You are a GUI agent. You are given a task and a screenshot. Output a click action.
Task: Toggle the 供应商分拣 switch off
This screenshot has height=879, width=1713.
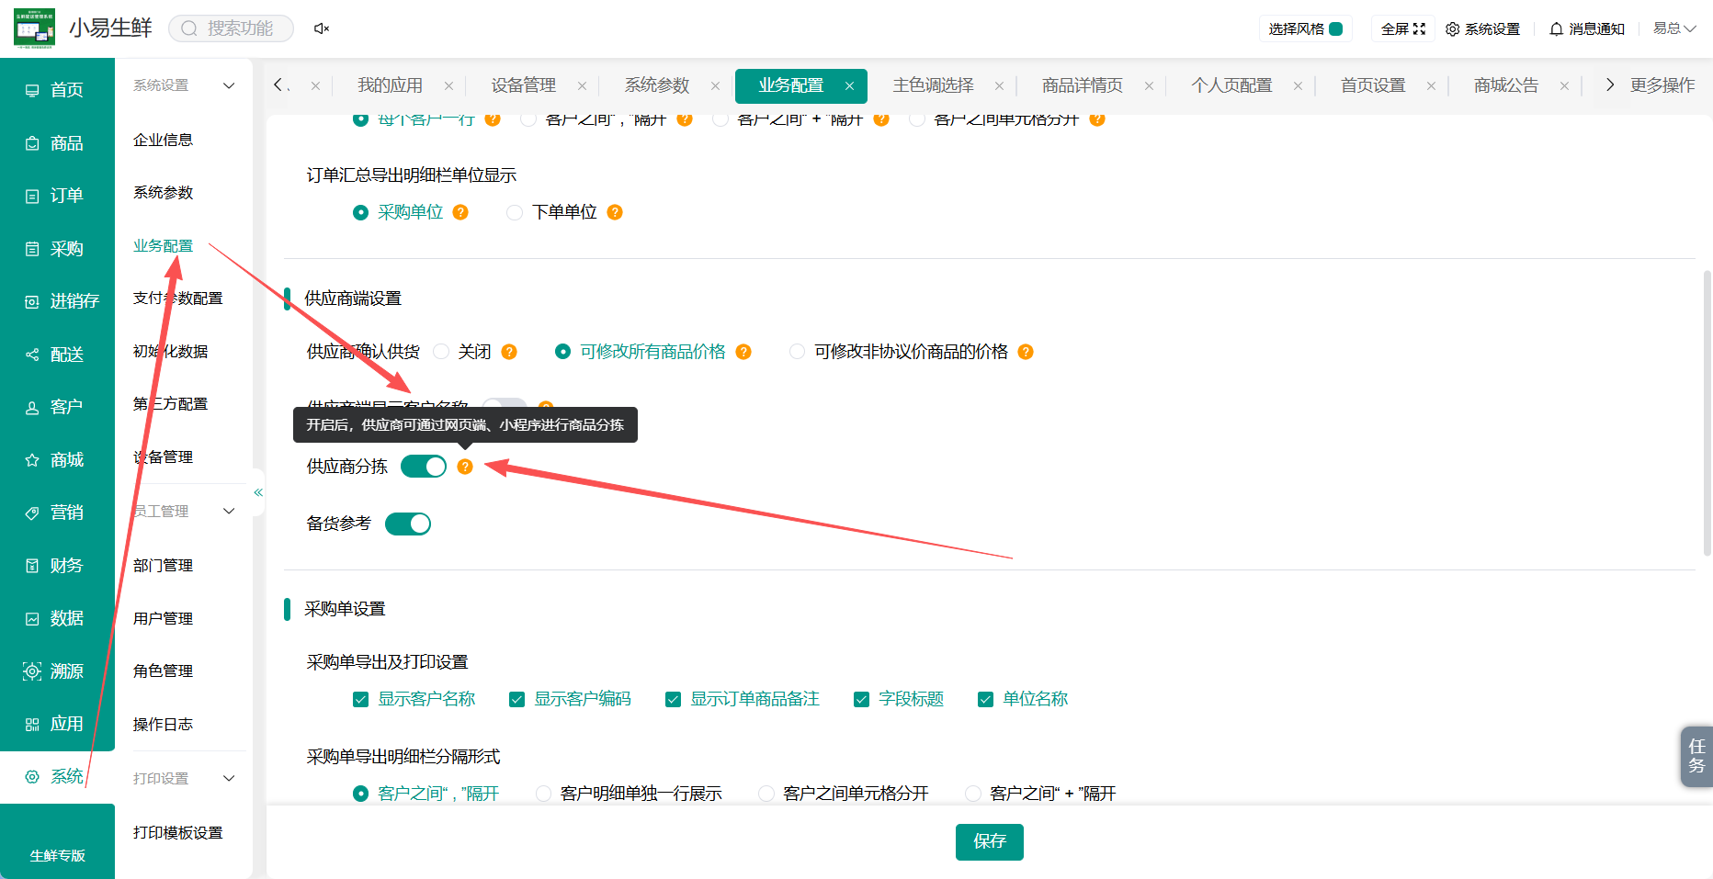(424, 467)
